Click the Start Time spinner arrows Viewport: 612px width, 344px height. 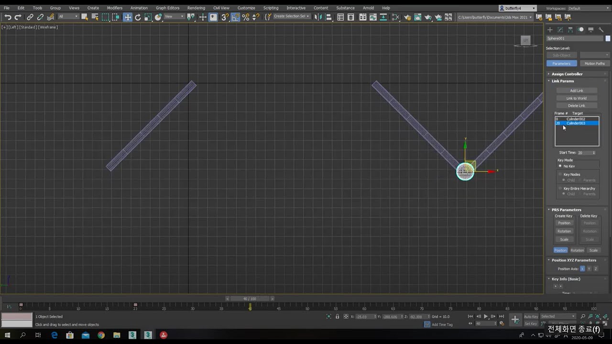coord(594,153)
